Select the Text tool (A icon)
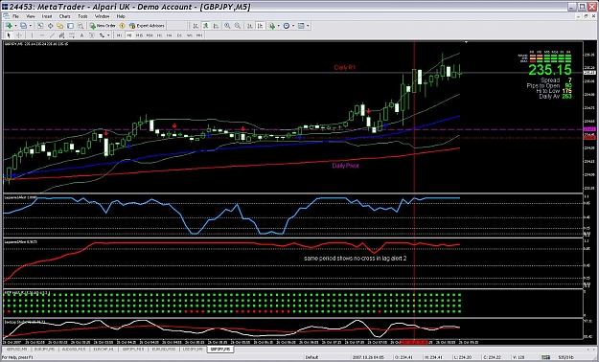This screenshot has height=362, width=599. click(81, 35)
